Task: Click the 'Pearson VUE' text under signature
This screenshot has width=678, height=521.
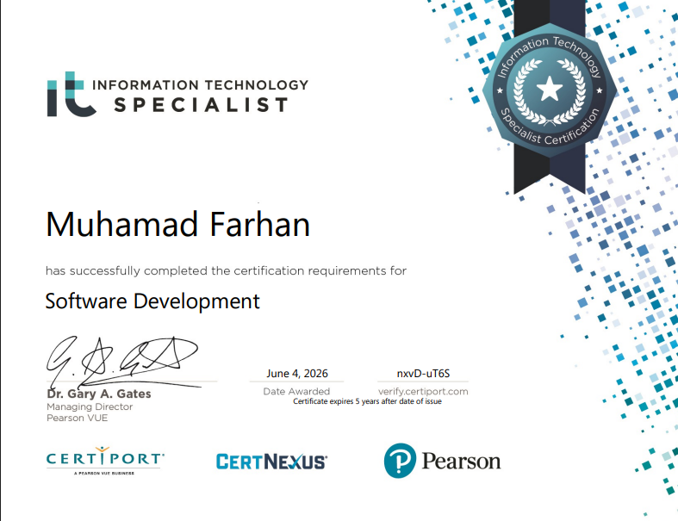Action: [x=77, y=419]
